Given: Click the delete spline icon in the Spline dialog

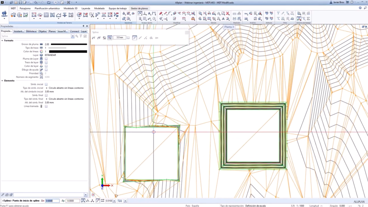Looking at the screenshot, I should (x=104, y=38).
